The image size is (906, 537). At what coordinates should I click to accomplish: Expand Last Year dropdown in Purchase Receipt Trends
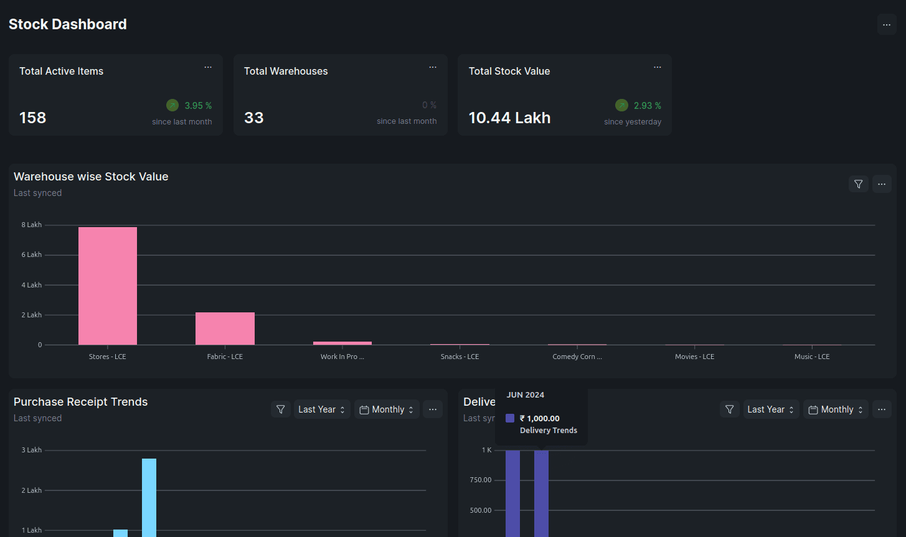(321, 409)
